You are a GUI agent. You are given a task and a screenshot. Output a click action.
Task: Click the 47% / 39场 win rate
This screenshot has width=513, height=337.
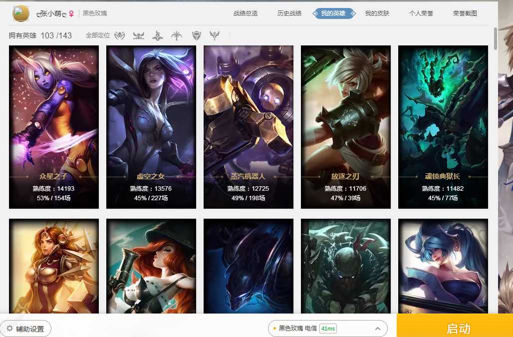click(x=345, y=198)
